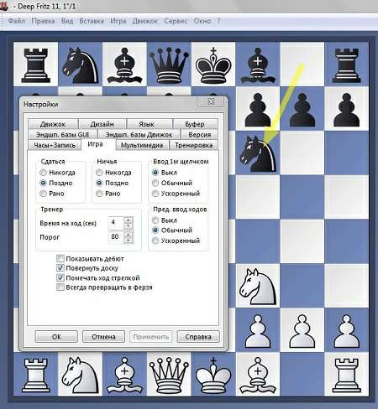Image resolution: width=378 pixels, height=409 pixels.
Task: Select the black king piece
Action: tap(213, 66)
